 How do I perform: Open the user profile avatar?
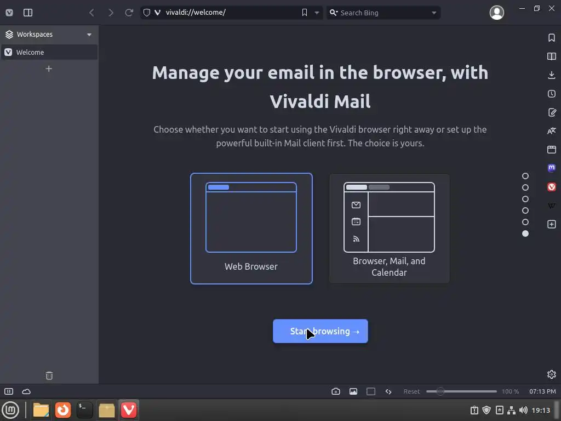point(496,13)
